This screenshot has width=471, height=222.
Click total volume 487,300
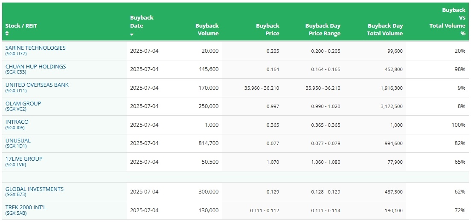point(394,192)
